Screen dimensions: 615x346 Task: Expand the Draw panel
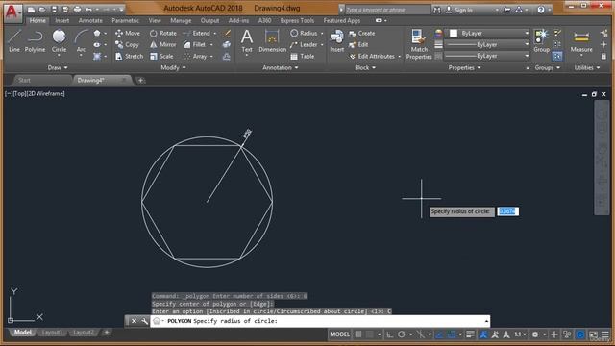[58, 68]
